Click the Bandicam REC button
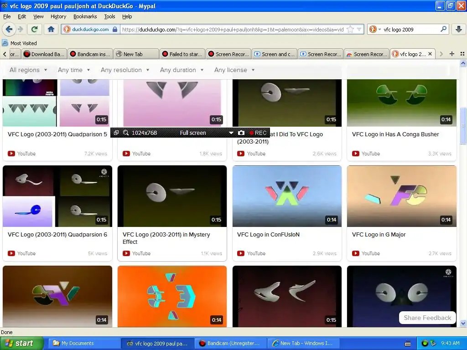 tap(258, 133)
